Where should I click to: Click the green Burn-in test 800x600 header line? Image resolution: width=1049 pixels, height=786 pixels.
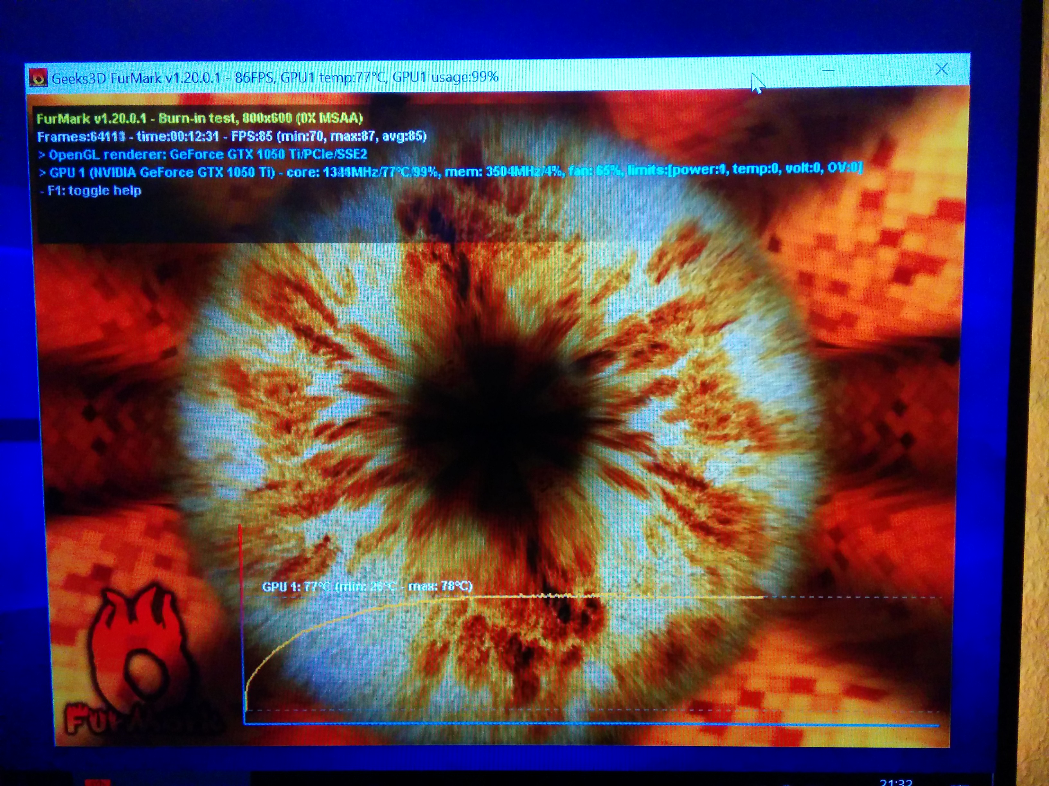pos(199,118)
